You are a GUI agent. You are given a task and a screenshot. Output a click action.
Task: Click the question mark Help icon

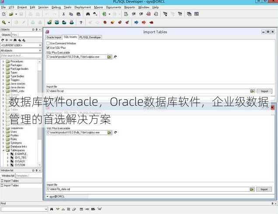pos(81,23)
